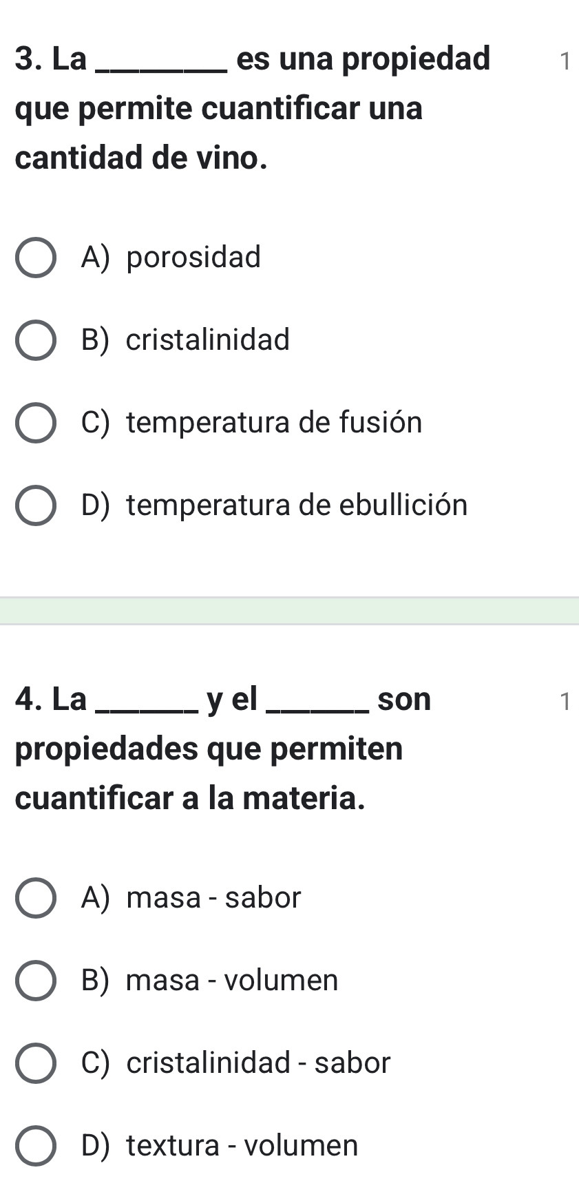Tap the "D) textura - volumen" label text
Screen dimensions: 579x1181
(219, 1146)
